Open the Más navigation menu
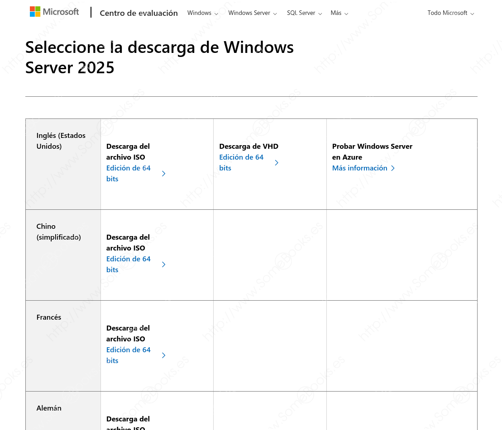The height and width of the screenshot is (430, 502). pos(339,13)
